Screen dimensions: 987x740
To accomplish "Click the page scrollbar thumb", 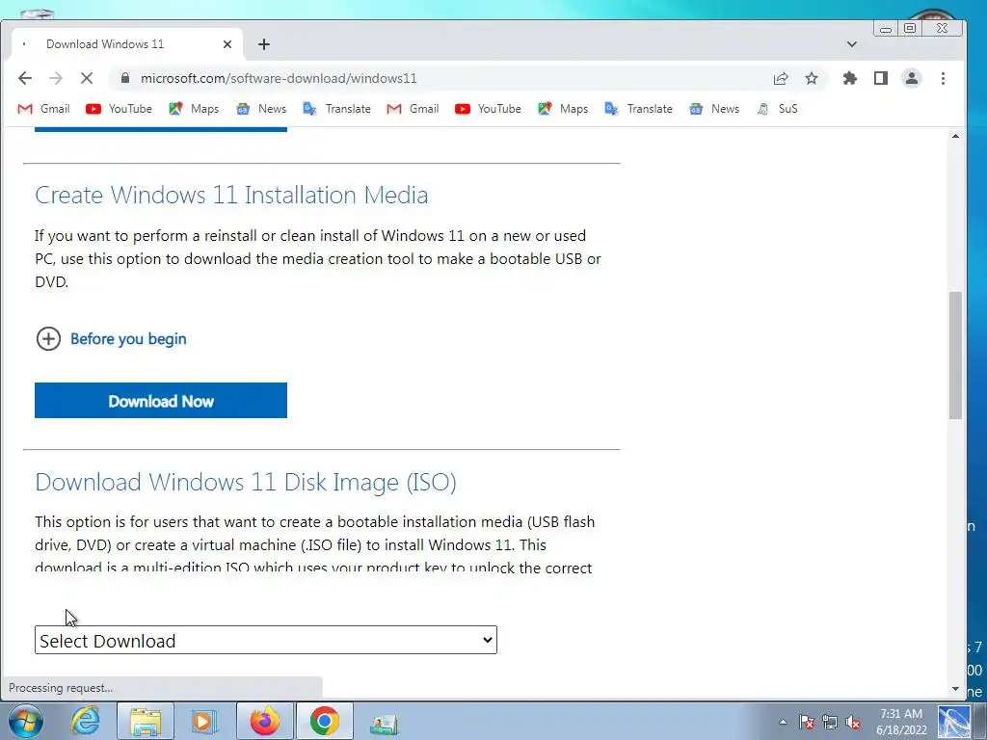I will (x=955, y=355).
